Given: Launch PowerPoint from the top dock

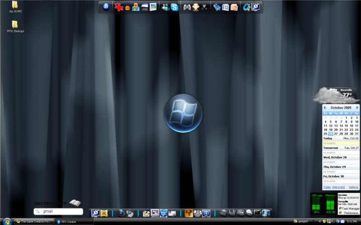Looking at the screenshot, I should pos(234,7).
